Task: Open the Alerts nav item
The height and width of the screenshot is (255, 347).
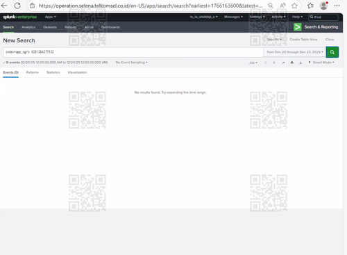Action: [89, 27]
